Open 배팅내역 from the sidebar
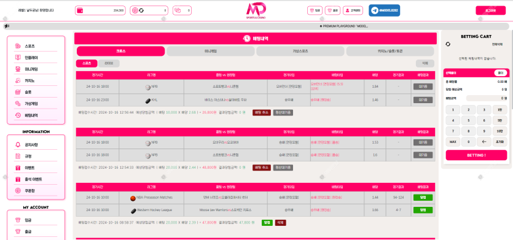Screen dimensions: 513x240 31,115
